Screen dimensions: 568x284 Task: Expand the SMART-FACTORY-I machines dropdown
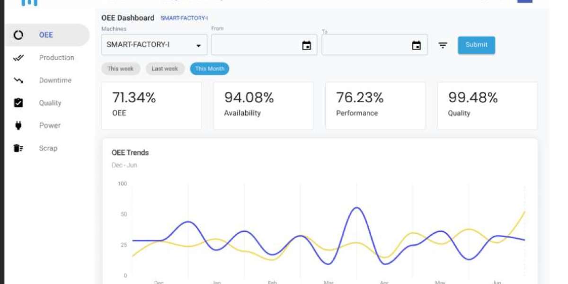click(154, 45)
